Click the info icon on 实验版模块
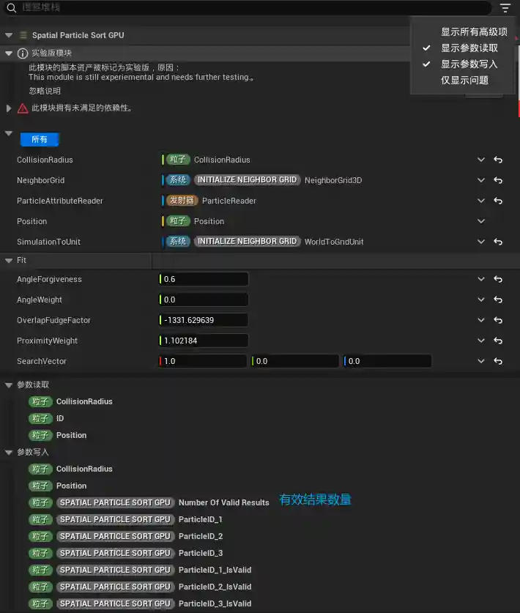Image resolution: width=520 pixels, height=613 pixels. pos(23,53)
